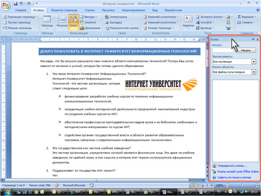Switch to Разметка страницы tab
This screenshot has height=196, width=261.
click(64, 10)
